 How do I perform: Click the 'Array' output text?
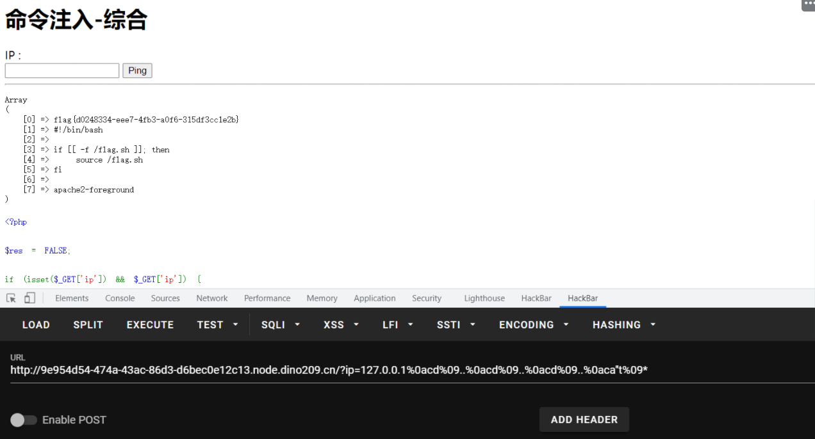pyautogui.click(x=16, y=100)
